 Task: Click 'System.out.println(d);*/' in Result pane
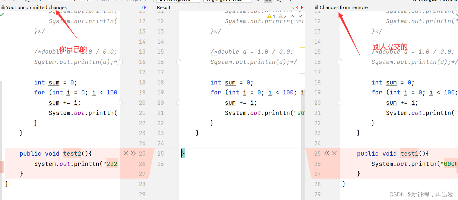click(254, 62)
